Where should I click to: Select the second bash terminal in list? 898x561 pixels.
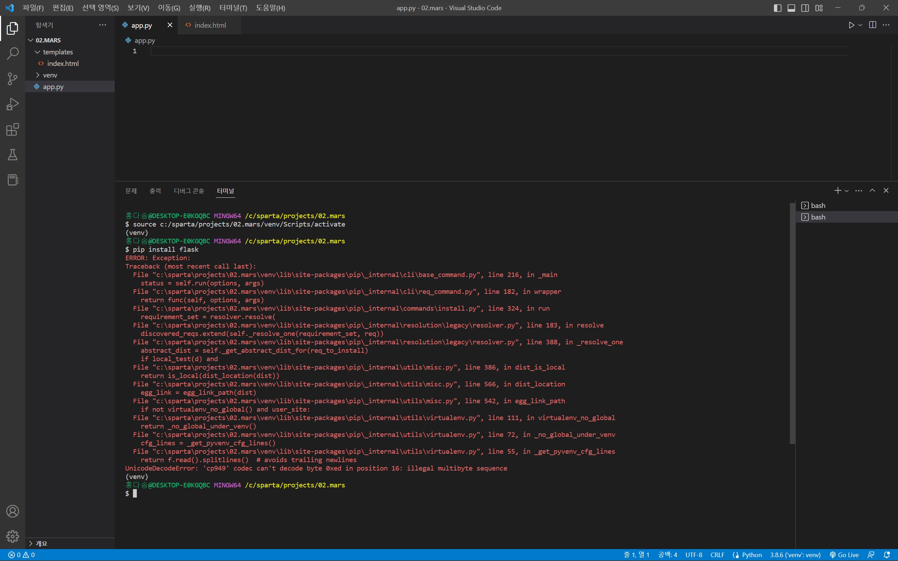tap(847, 217)
